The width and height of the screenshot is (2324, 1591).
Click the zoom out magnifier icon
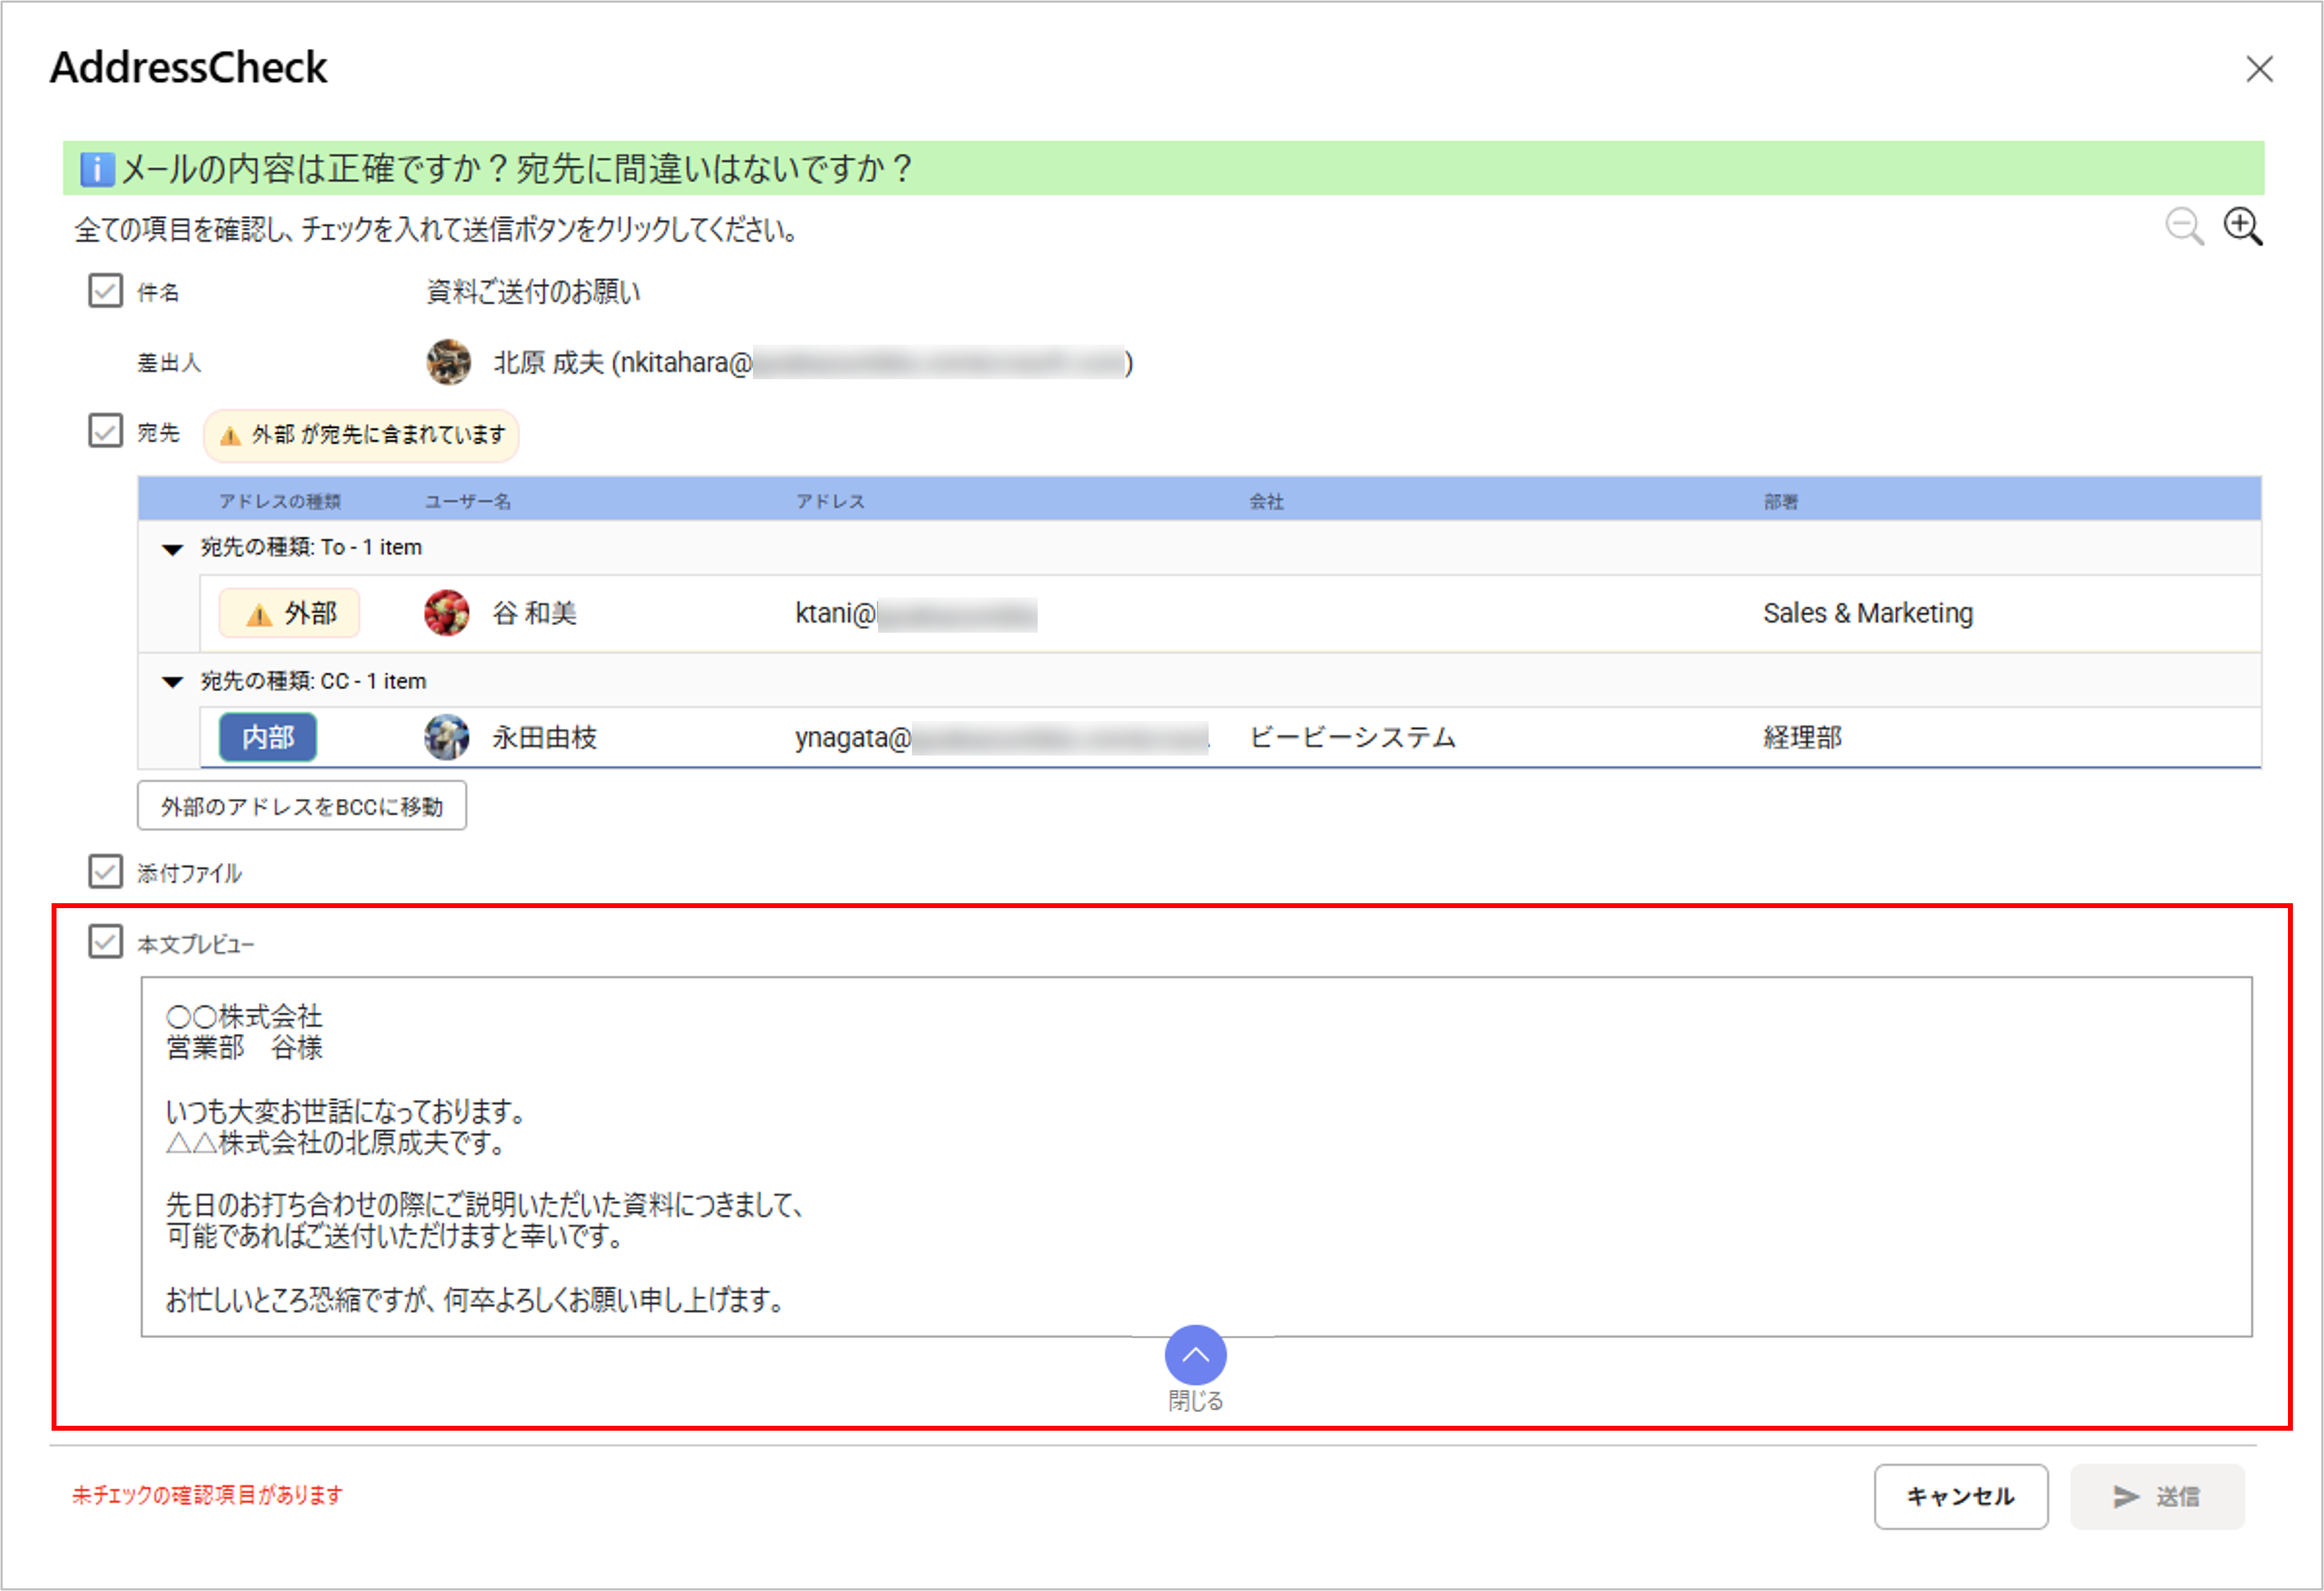point(2183,227)
